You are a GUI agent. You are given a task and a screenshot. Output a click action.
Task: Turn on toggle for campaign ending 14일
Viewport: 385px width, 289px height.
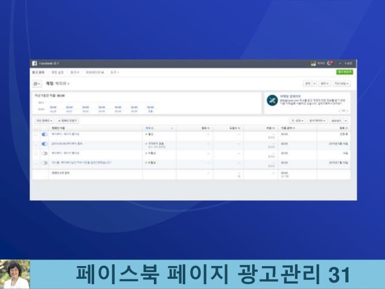pos(45,153)
